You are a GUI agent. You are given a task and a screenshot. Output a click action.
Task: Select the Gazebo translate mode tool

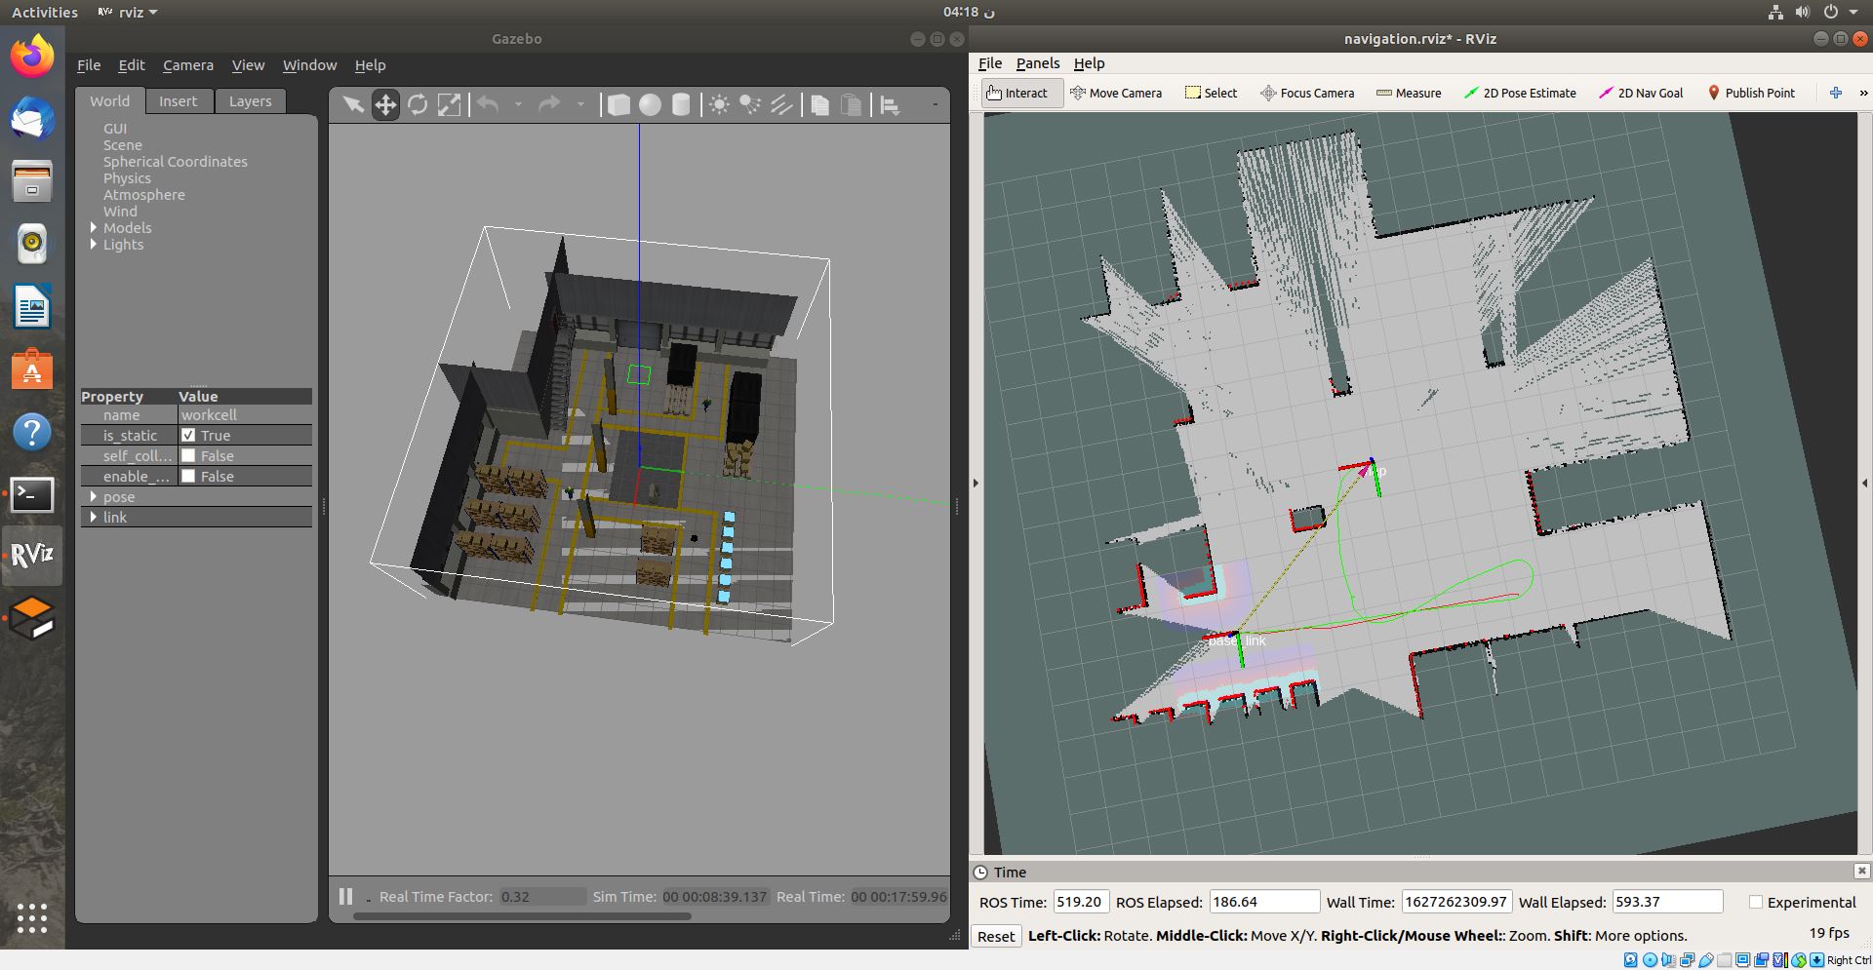[x=385, y=105]
